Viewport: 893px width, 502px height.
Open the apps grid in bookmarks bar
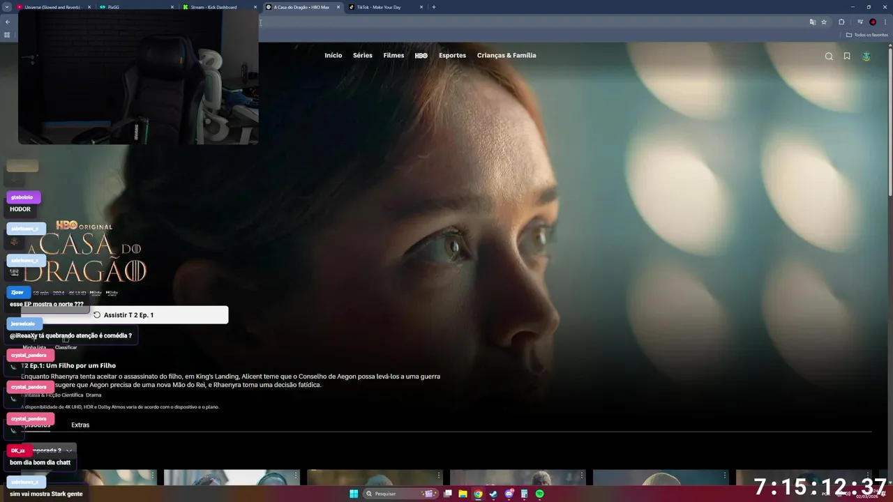click(7, 35)
